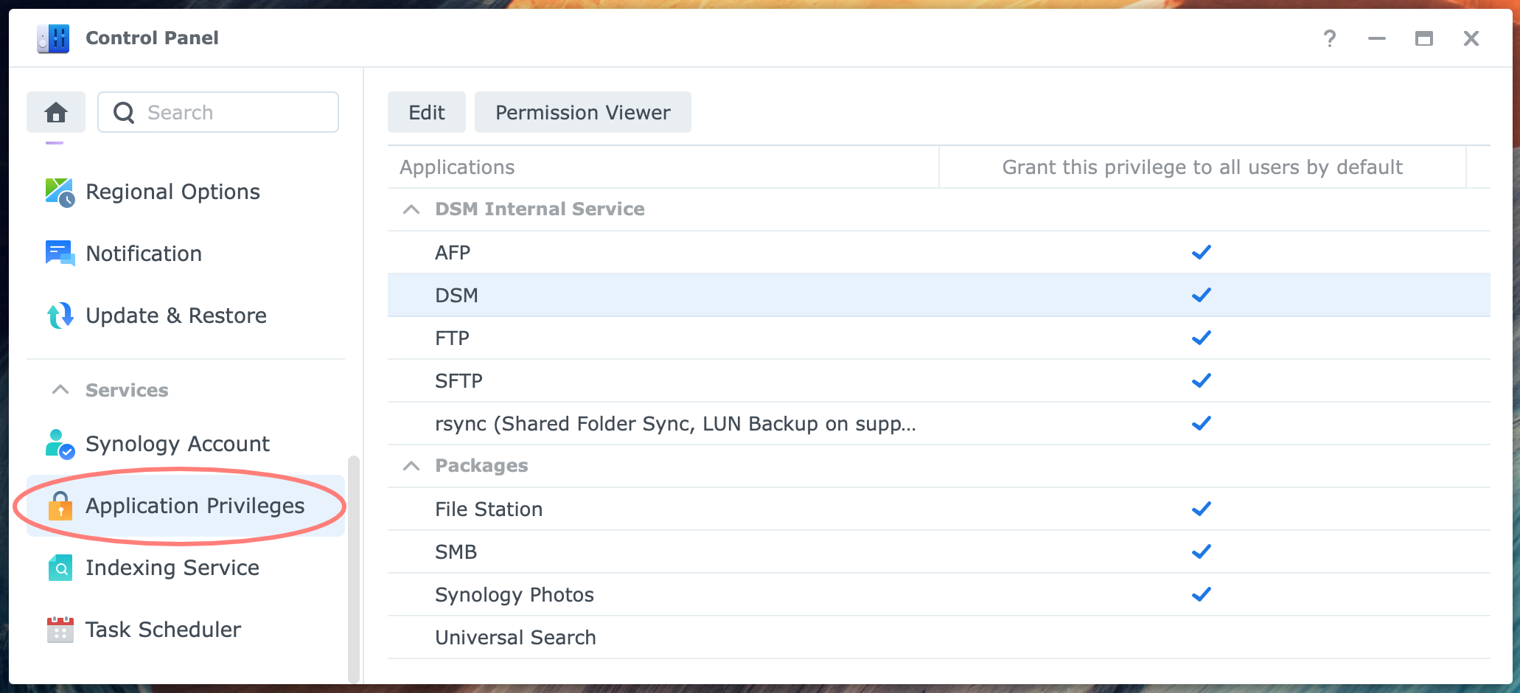This screenshot has height=693, width=1520.
Task: Click the Update & Restore arrows icon
Action: [60, 316]
